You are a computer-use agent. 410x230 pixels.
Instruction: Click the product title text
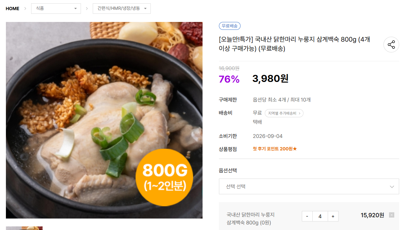click(x=294, y=44)
